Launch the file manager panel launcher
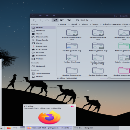This screenshot has height=130, width=130. (x=15, y=128)
